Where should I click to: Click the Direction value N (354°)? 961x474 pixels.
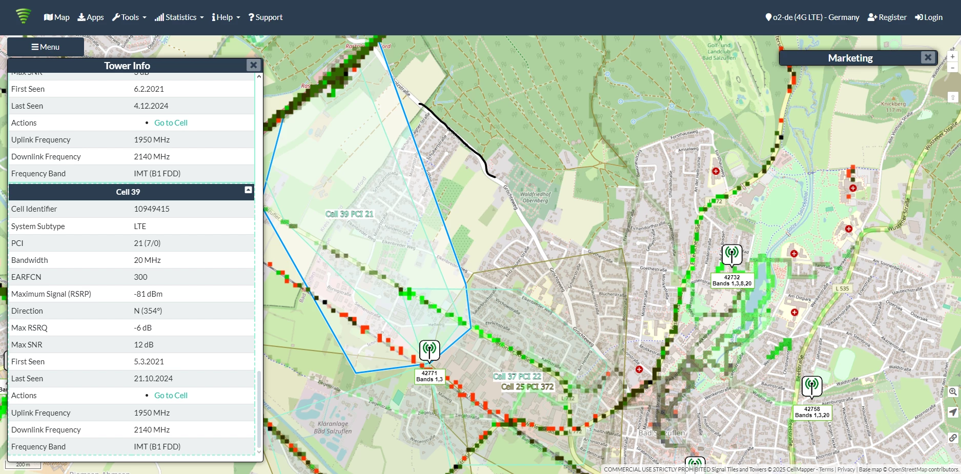[x=148, y=311]
